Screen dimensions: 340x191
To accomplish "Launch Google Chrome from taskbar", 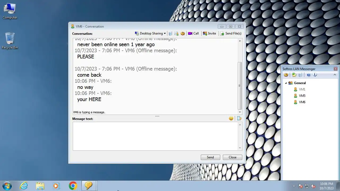I will coord(73,186).
